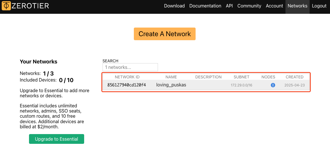Image resolution: width=330 pixels, height=149 pixels.
Task: Click Logout in the top bar
Action: coord(319,6)
